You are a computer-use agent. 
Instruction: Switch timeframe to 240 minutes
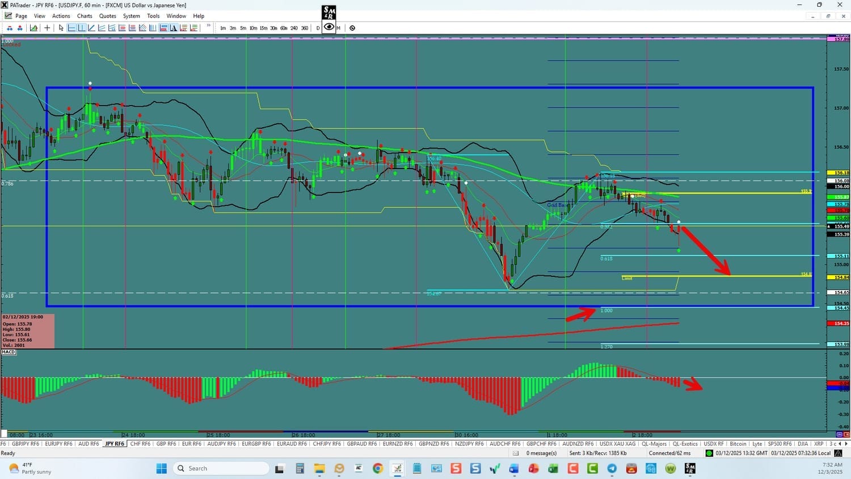point(294,28)
